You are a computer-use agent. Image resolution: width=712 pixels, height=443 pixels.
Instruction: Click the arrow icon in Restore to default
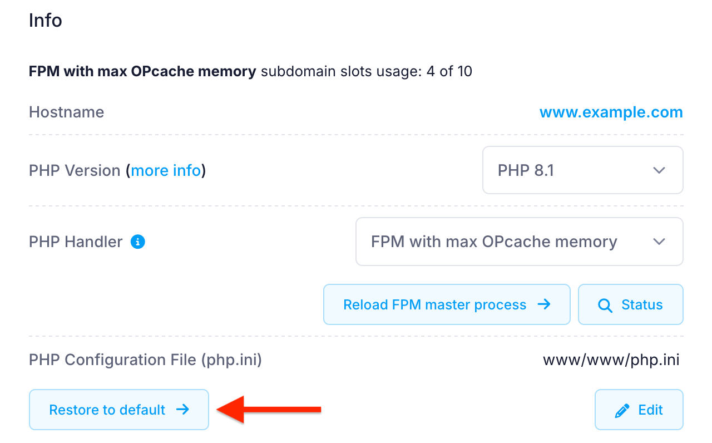(182, 410)
